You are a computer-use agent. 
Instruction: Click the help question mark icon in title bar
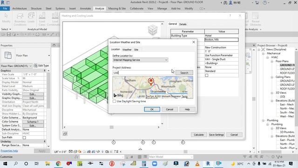pos(265,3)
